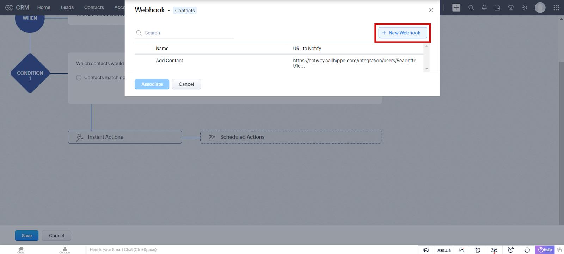Screen dimensions: 564x254
Task: Click the Scheduled Actions hourglass icon
Action: 212,137
